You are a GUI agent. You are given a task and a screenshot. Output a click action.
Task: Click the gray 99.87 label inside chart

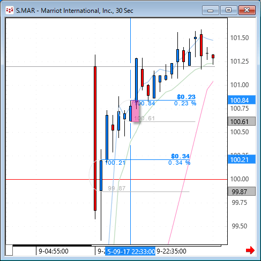click(x=117, y=188)
